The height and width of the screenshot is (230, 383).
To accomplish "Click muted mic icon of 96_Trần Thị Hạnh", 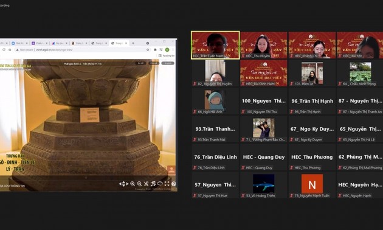I will pos(291,112).
